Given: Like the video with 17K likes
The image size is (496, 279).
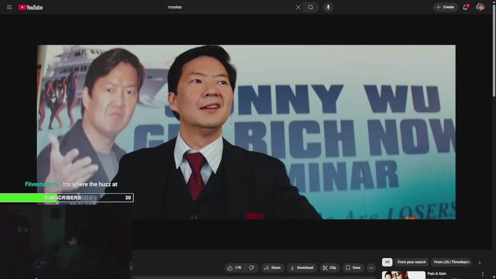Looking at the screenshot, I should click(x=234, y=268).
